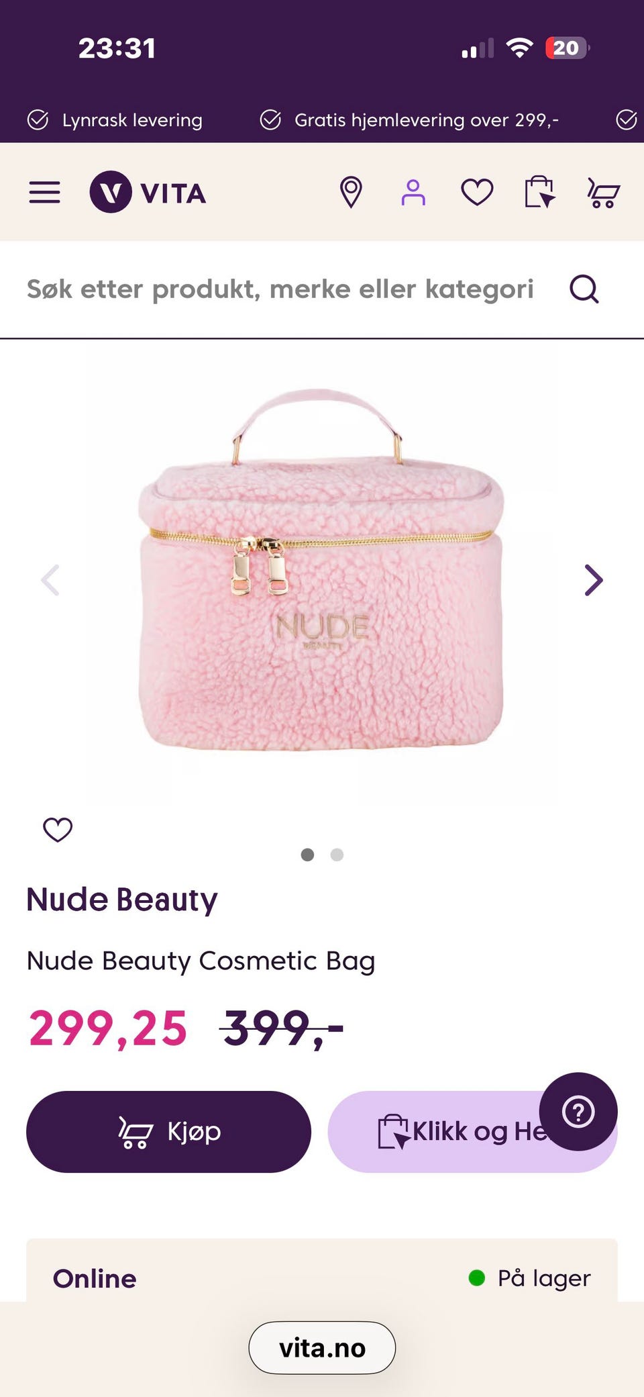
Task: Tap the Kjøp buy button
Action: pos(168,1132)
